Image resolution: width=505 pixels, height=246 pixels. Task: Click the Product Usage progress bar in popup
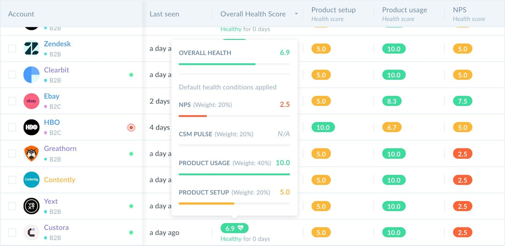click(234, 174)
